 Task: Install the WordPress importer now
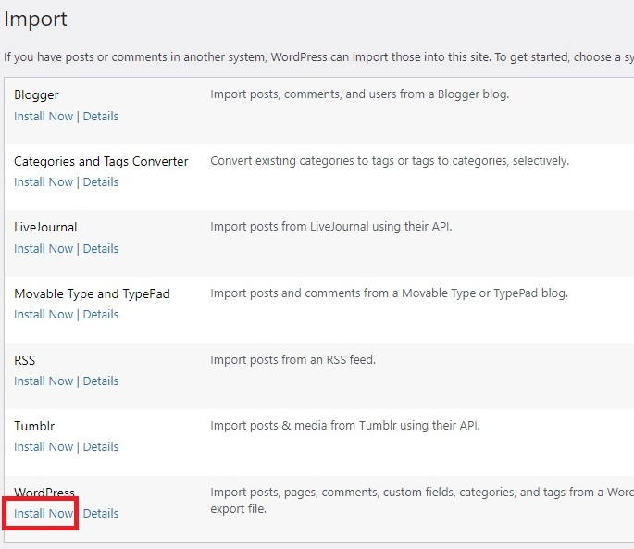pyautogui.click(x=44, y=513)
